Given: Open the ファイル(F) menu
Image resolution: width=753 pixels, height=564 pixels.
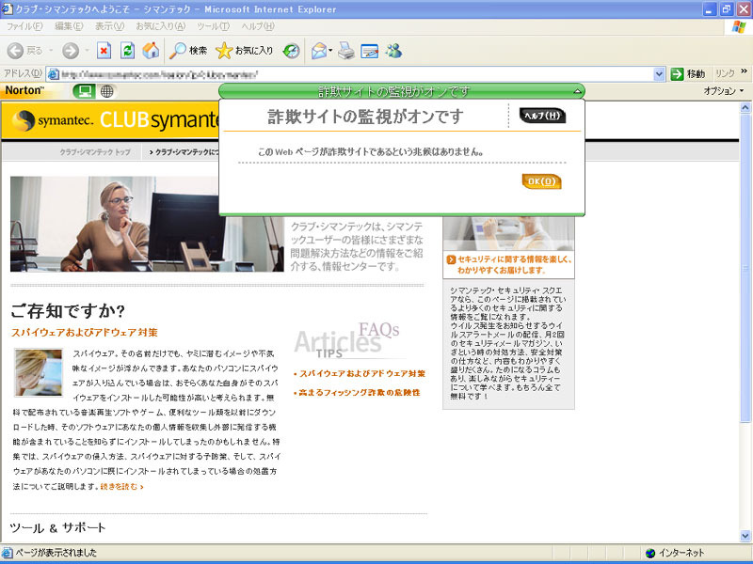Looking at the screenshot, I should pos(24,26).
